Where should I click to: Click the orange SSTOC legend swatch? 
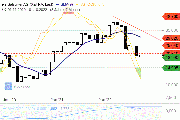[x=77, y=5]
